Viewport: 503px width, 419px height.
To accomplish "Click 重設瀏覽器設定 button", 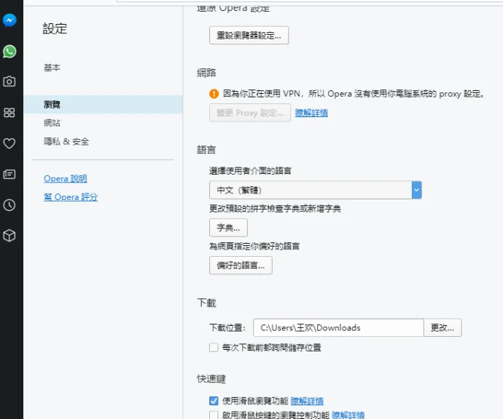I will (x=249, y=35).
